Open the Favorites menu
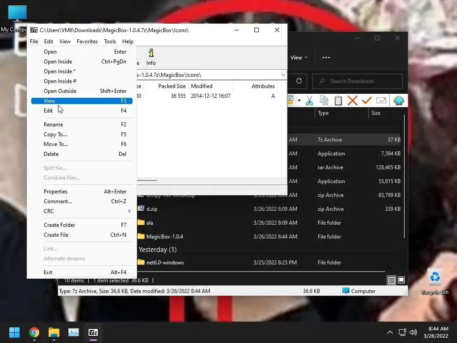The width and height of the screenshot is (457, 343). pos(87,42)
